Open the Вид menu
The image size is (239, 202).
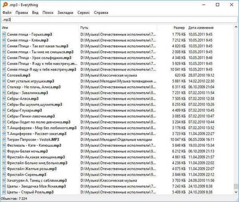(x=35, y=12)
